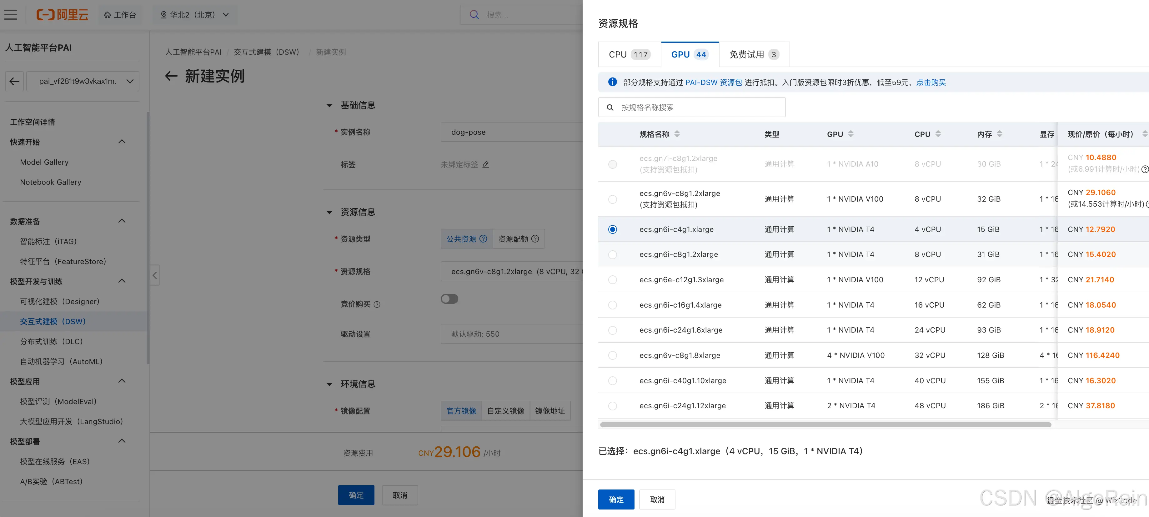Screen dimensions: 1149x517
Task: Click workspace back arrow button in sidebar
Action: (x=14, y=81)
